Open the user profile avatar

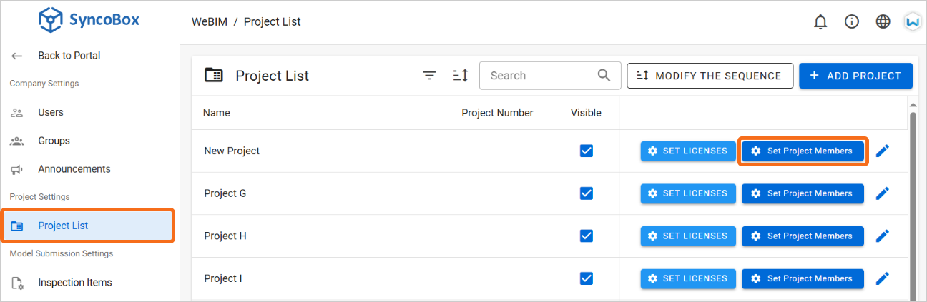pyautogui.click(x=913, y=21)
